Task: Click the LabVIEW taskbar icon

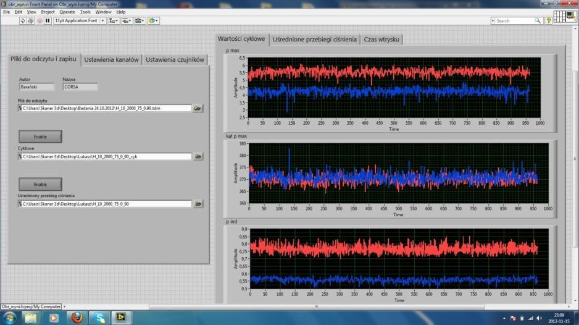Action: [121, 318]
